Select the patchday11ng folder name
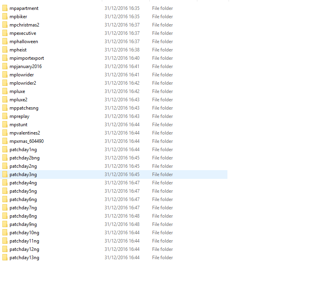The height and width of the screenshot is (294, 313). click(x=24, y=241)
